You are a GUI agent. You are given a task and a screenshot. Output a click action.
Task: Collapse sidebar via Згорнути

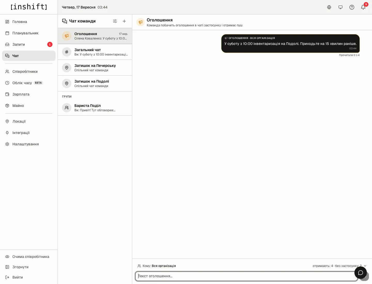tap(29, 267)
